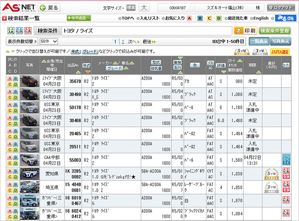This screenshot has height=221, width=299.
Task: Open the みるクル logo link
Action: 286,18
